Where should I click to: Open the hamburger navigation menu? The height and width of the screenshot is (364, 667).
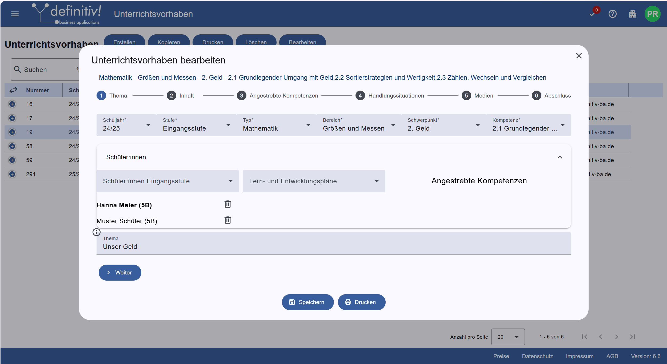point(15,14)
